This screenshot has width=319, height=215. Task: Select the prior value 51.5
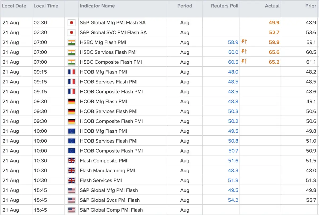(x=311, y=161)
